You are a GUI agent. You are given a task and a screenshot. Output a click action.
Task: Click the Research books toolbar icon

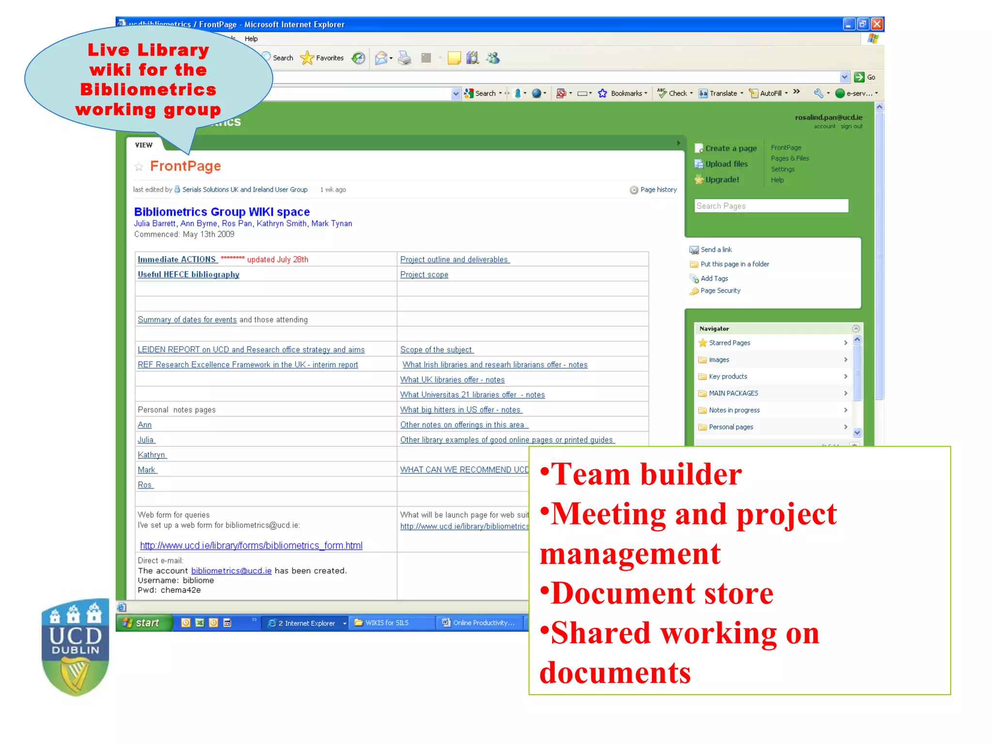click(473, 58)
